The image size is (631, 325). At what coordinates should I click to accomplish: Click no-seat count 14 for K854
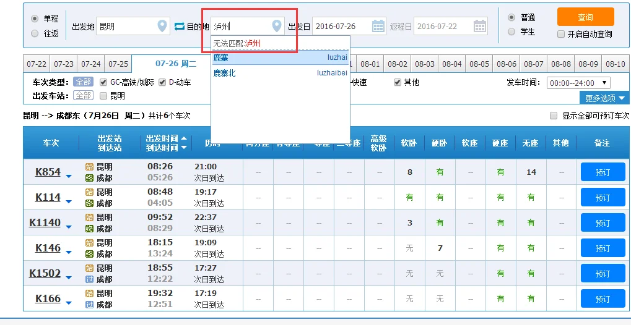(531, 172)
